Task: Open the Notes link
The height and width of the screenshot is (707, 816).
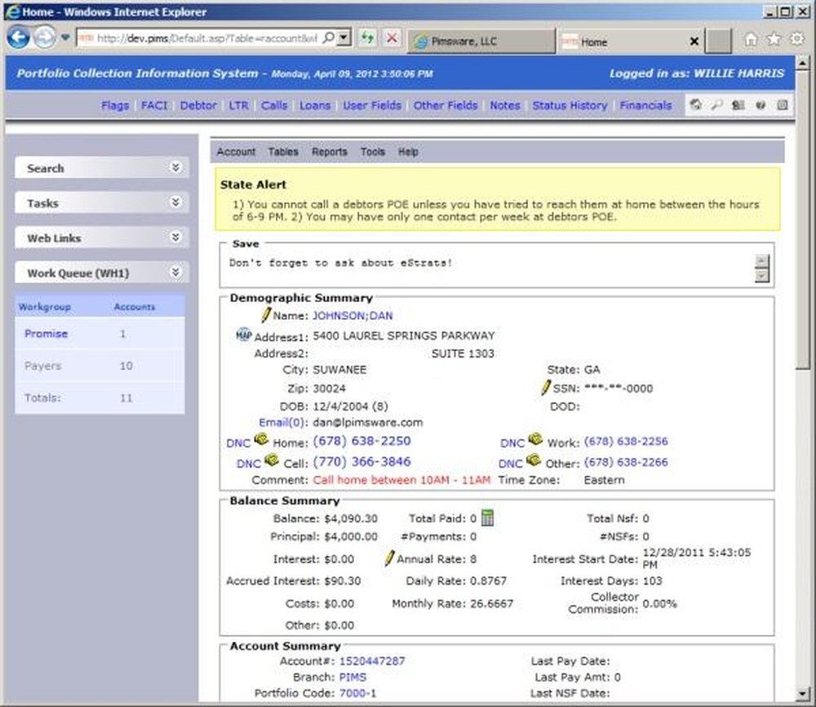Action: (x=505, y=105)
